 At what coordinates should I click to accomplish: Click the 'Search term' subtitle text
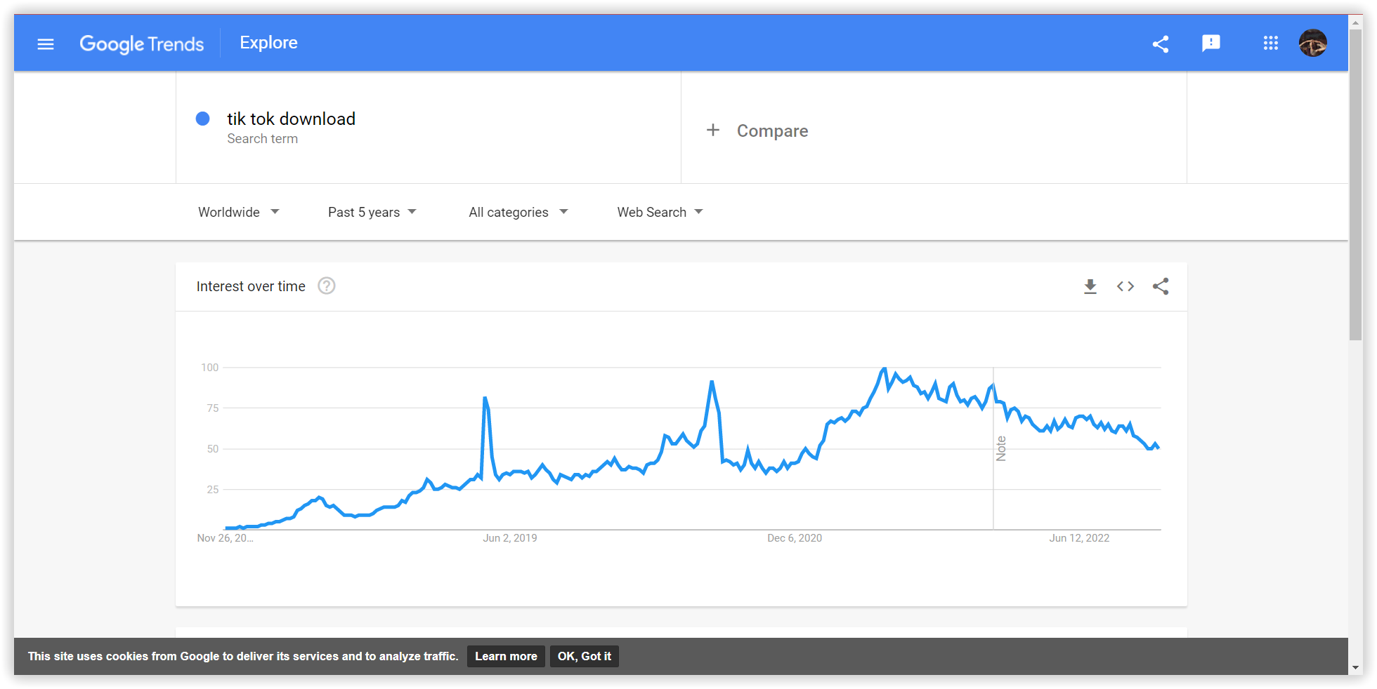(x=262, y=139)
